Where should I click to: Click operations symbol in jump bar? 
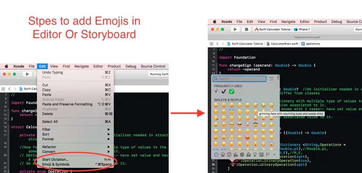[x=311, y=44]
